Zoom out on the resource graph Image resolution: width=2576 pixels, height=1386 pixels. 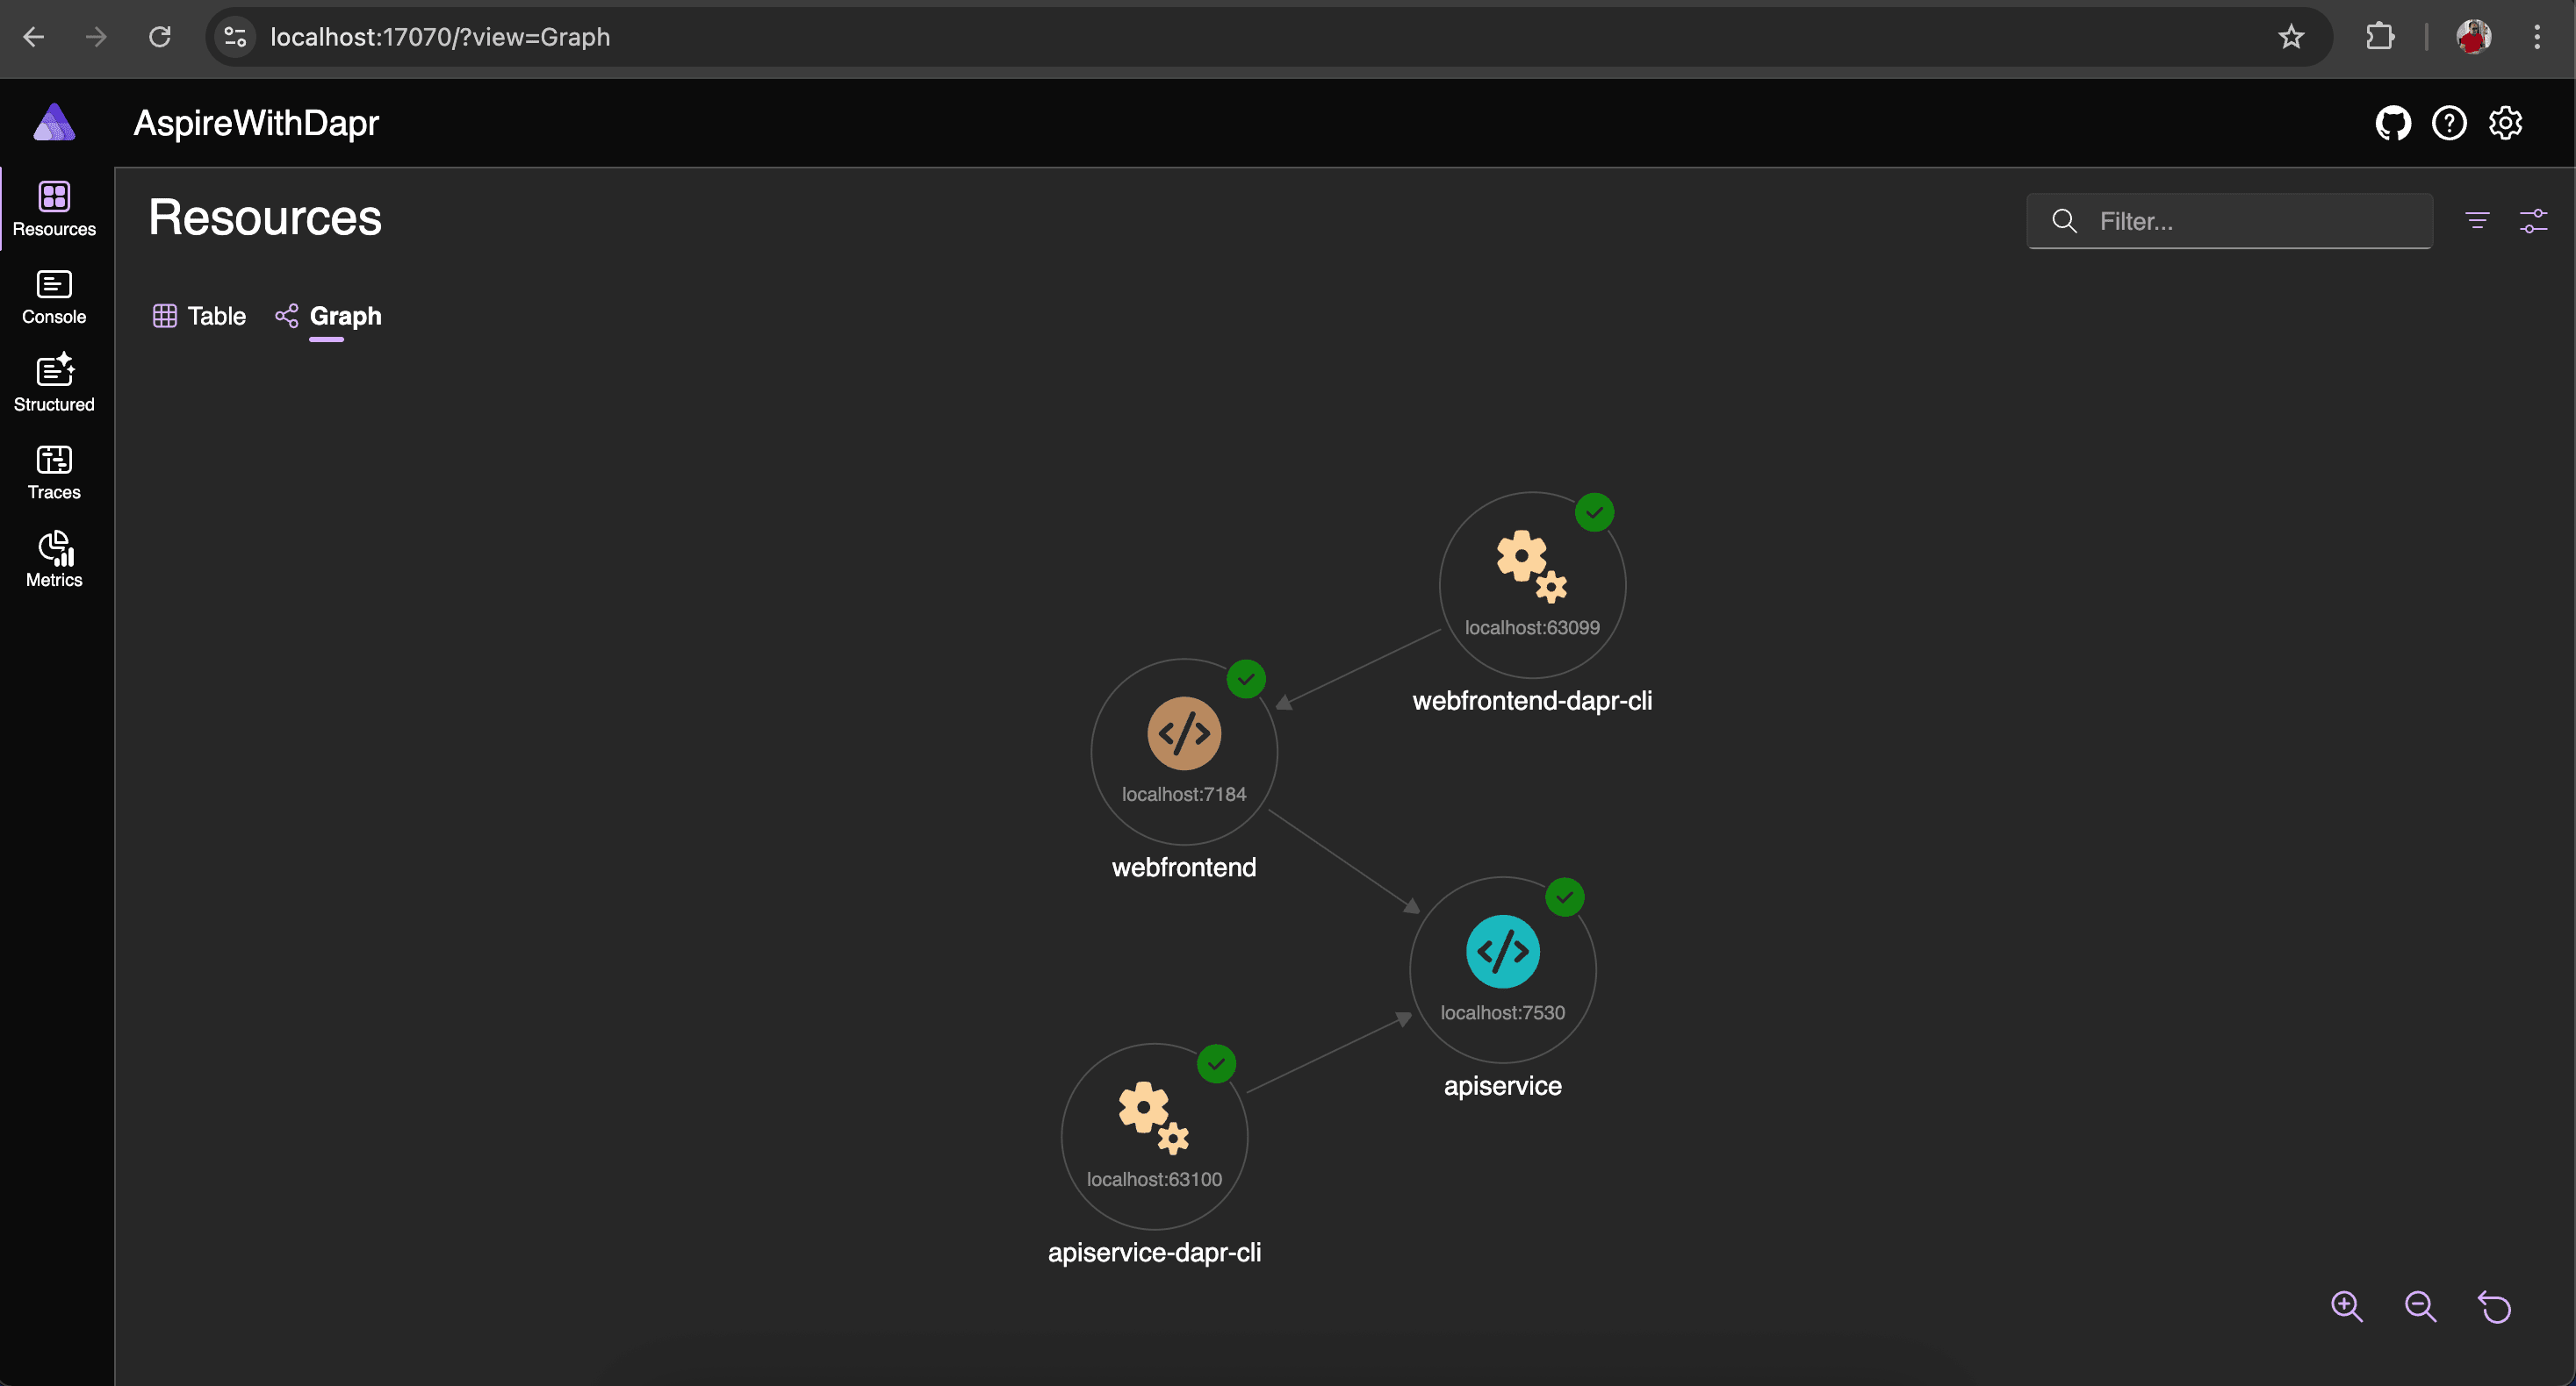pos(2420,1306)
